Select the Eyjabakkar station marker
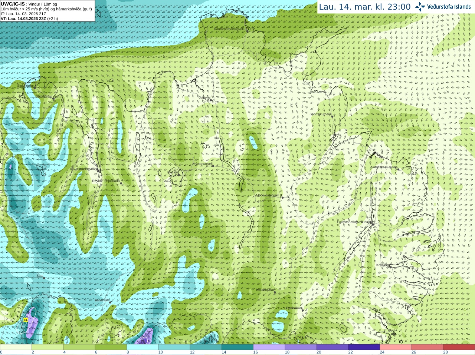 tap(303, 310)
